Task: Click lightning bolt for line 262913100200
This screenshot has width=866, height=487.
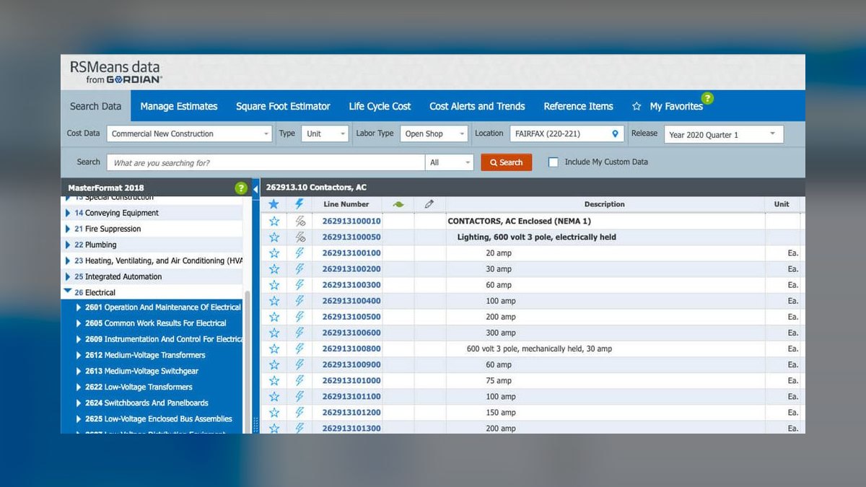Action: 300,269
